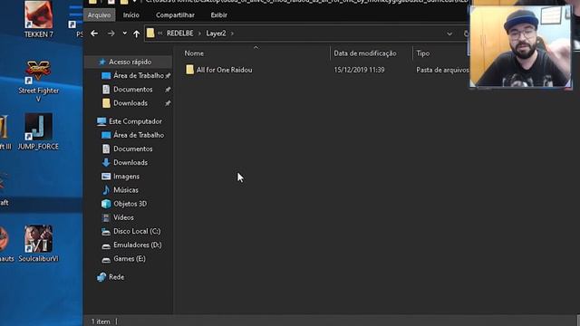Image resolution: width=580 pixels, height=326 pixels.
Task: Open the Vídeos folder in sidebar
Action: pos(123,217)
